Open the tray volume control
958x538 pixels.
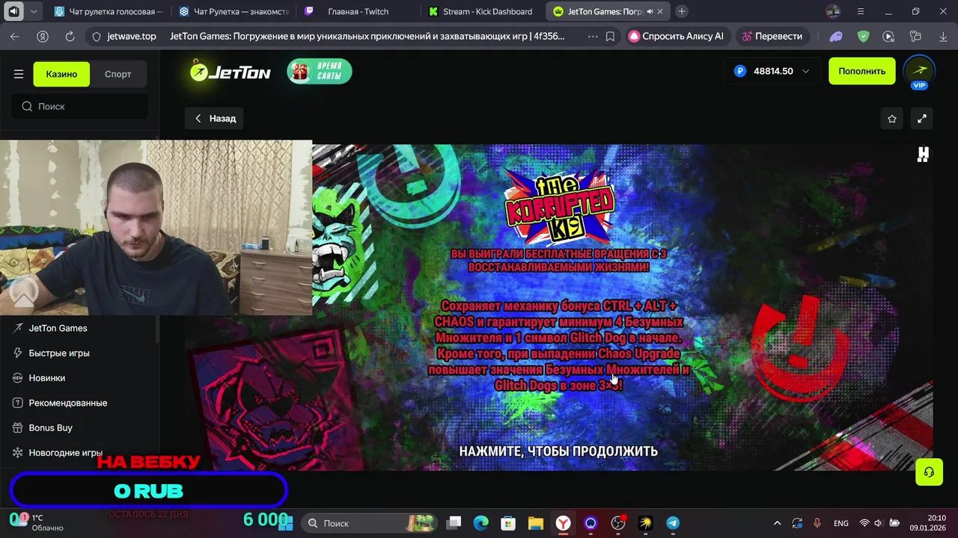[x=878, y=523]
